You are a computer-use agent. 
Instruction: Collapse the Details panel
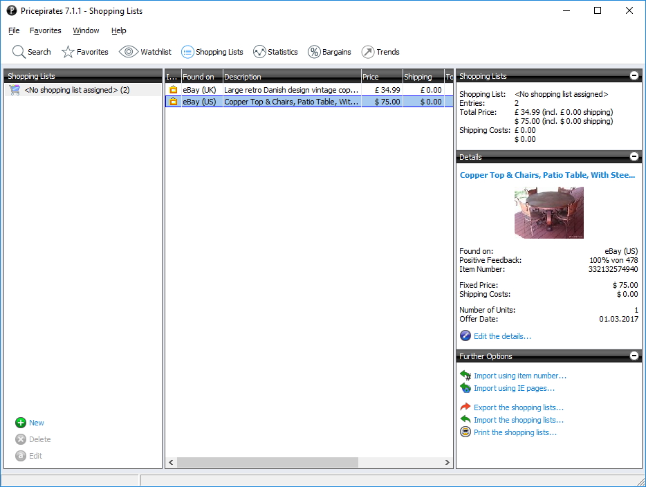pyautogui.click(x=634, y=156)
